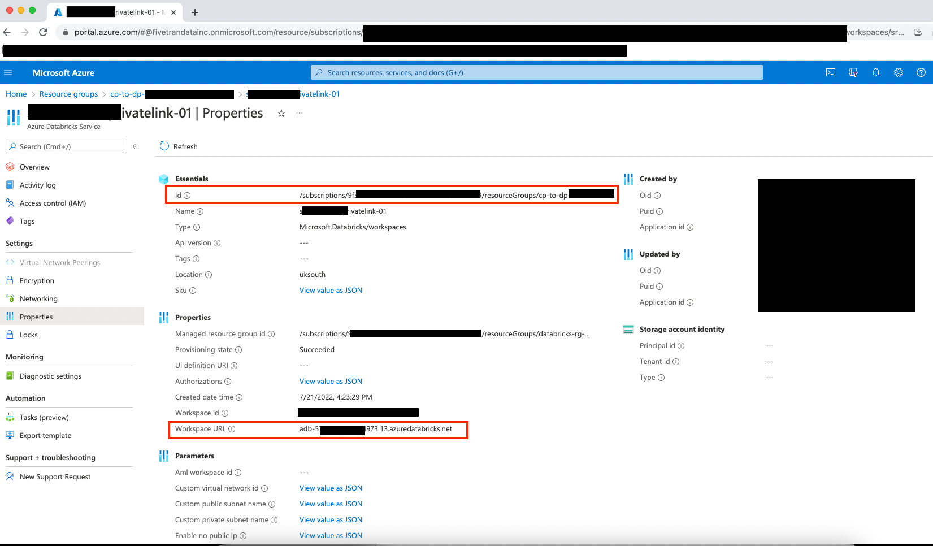Select the Workspace URL value text
The width and height of the screenshot is (933, 546).
click(x=376, y=429)
